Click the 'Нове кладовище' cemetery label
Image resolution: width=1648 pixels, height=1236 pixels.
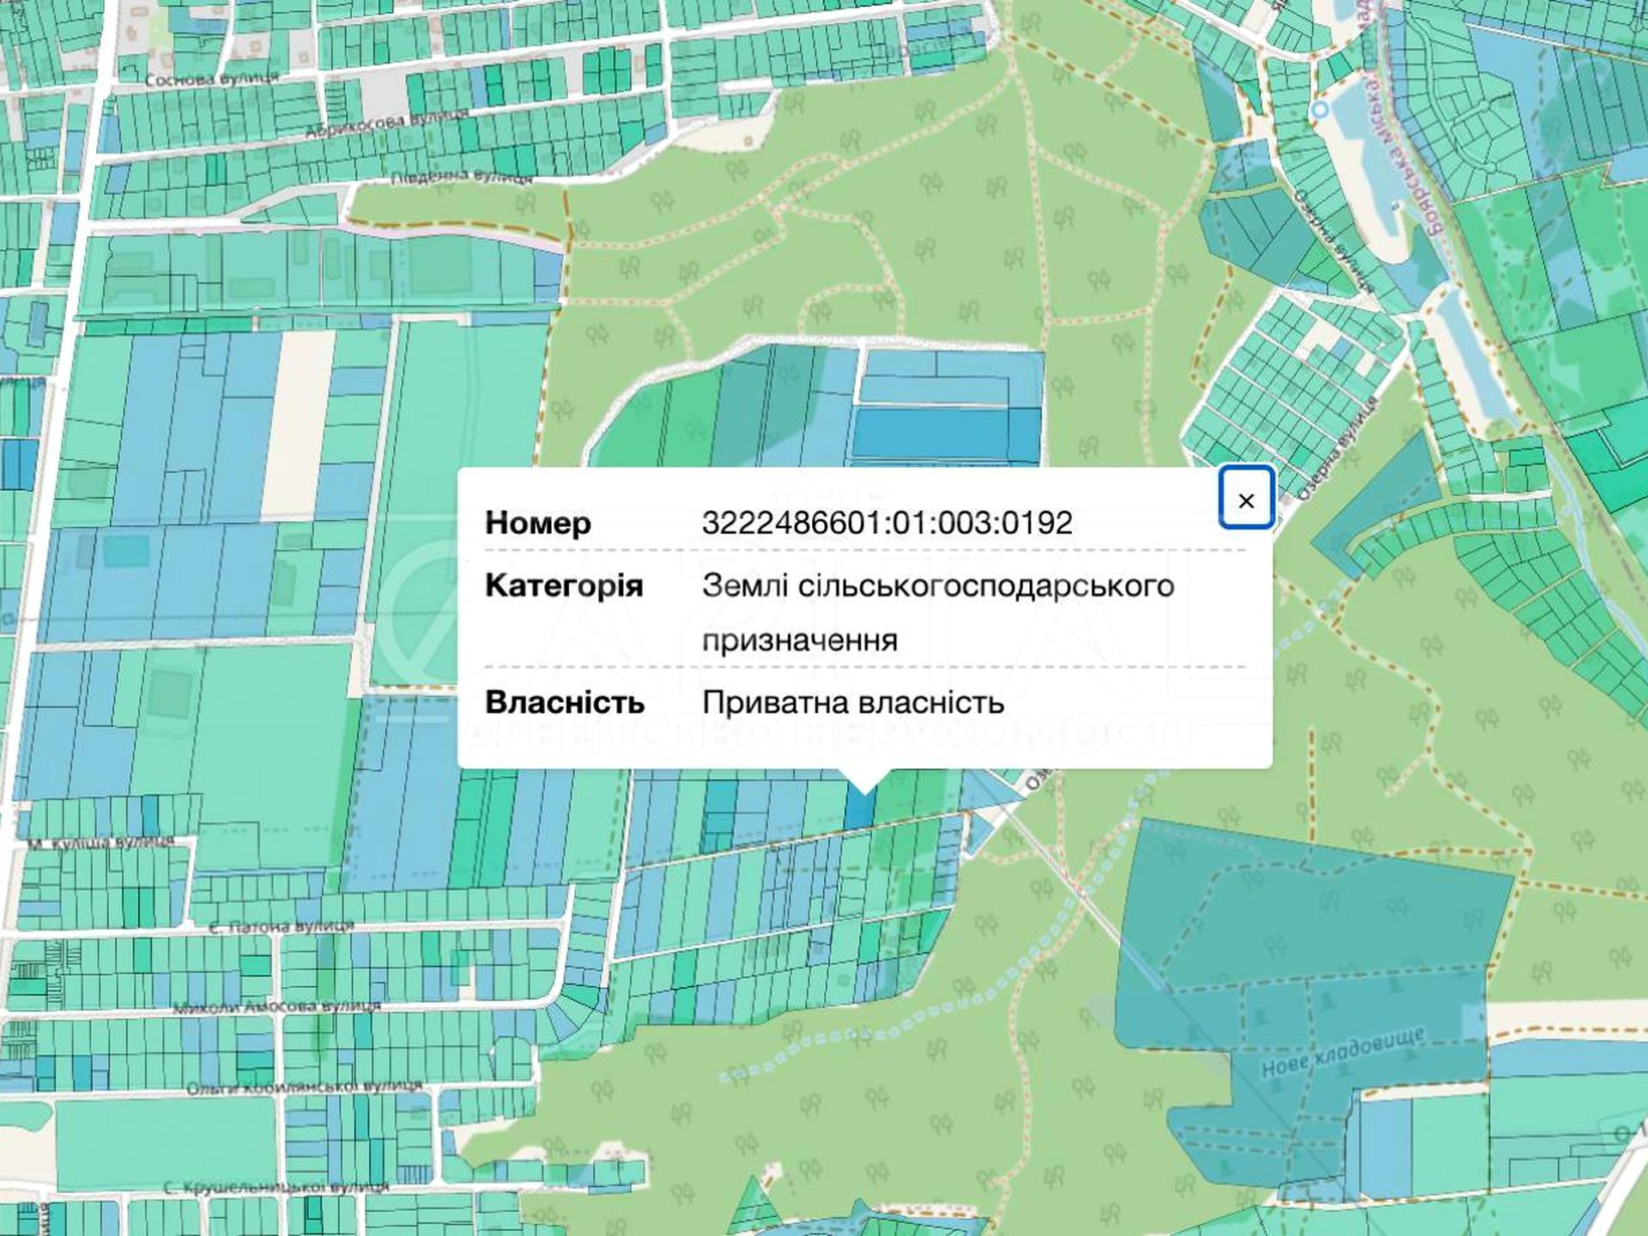(x=1342, y=1052)
